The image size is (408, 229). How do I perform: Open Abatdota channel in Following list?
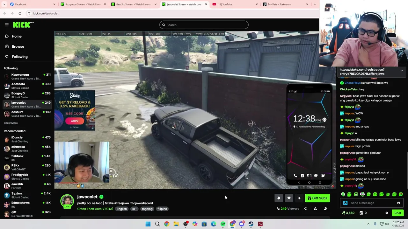tap(27, 86)
